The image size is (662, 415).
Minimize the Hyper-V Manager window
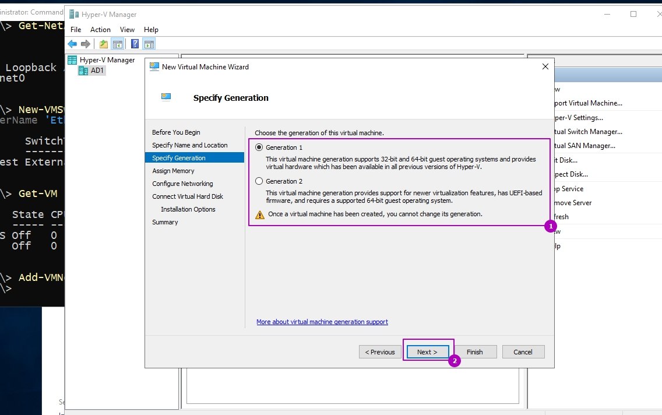pyautogui.click(x=607, y=14)
